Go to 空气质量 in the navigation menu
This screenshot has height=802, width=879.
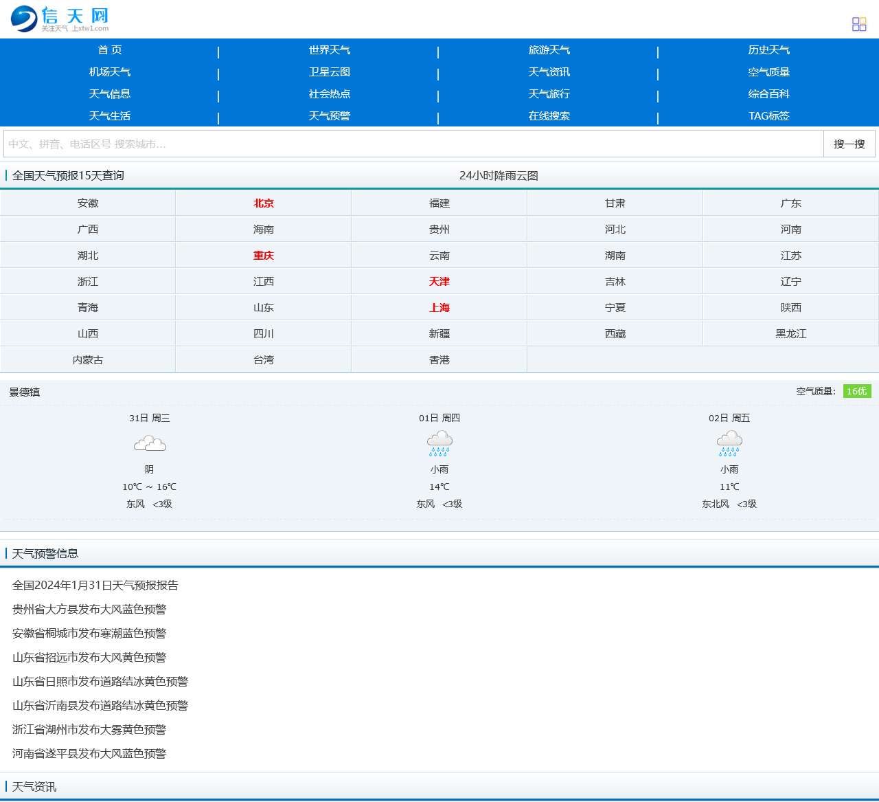[x=768, y=72]
